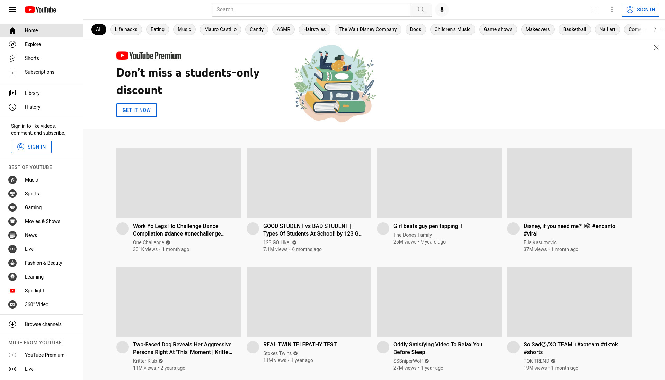Open Sports under Best of YouTube
Screen dimensions: 665x380
pyautogui.click(x=42, y=194)
